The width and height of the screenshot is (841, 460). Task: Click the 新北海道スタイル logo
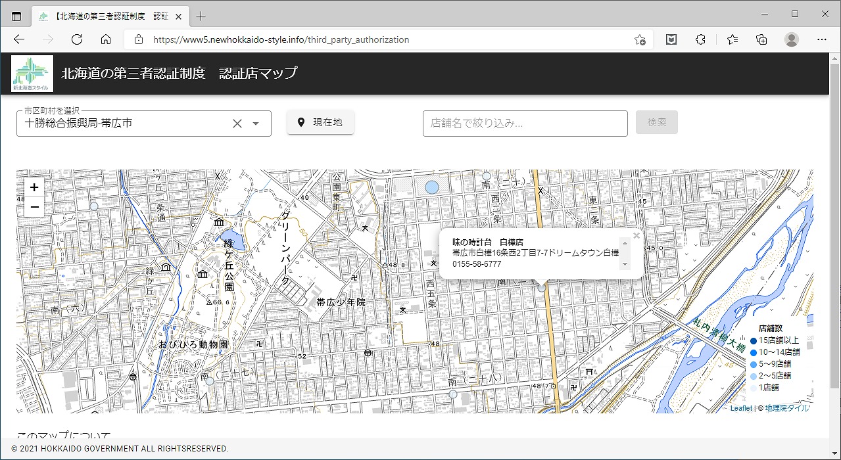pyautogui.click(x=32, y=74)
